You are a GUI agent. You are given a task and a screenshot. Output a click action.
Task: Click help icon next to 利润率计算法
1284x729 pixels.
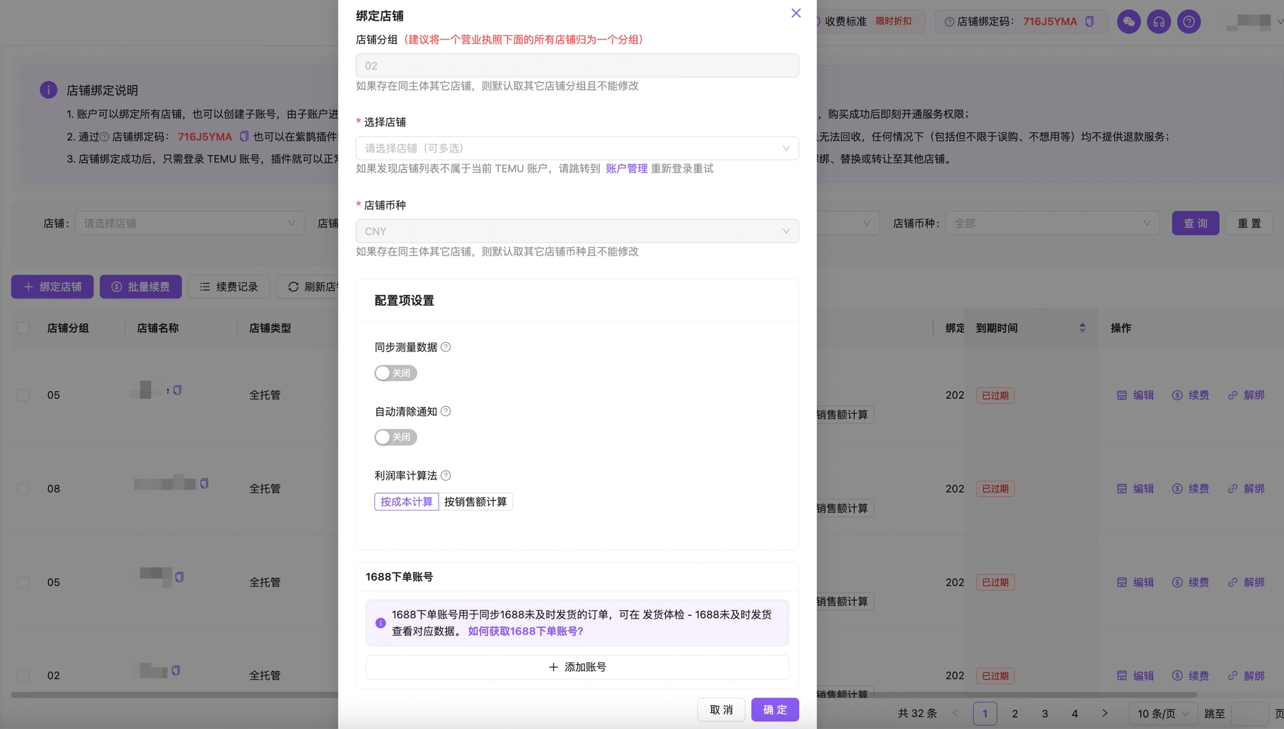446,475
